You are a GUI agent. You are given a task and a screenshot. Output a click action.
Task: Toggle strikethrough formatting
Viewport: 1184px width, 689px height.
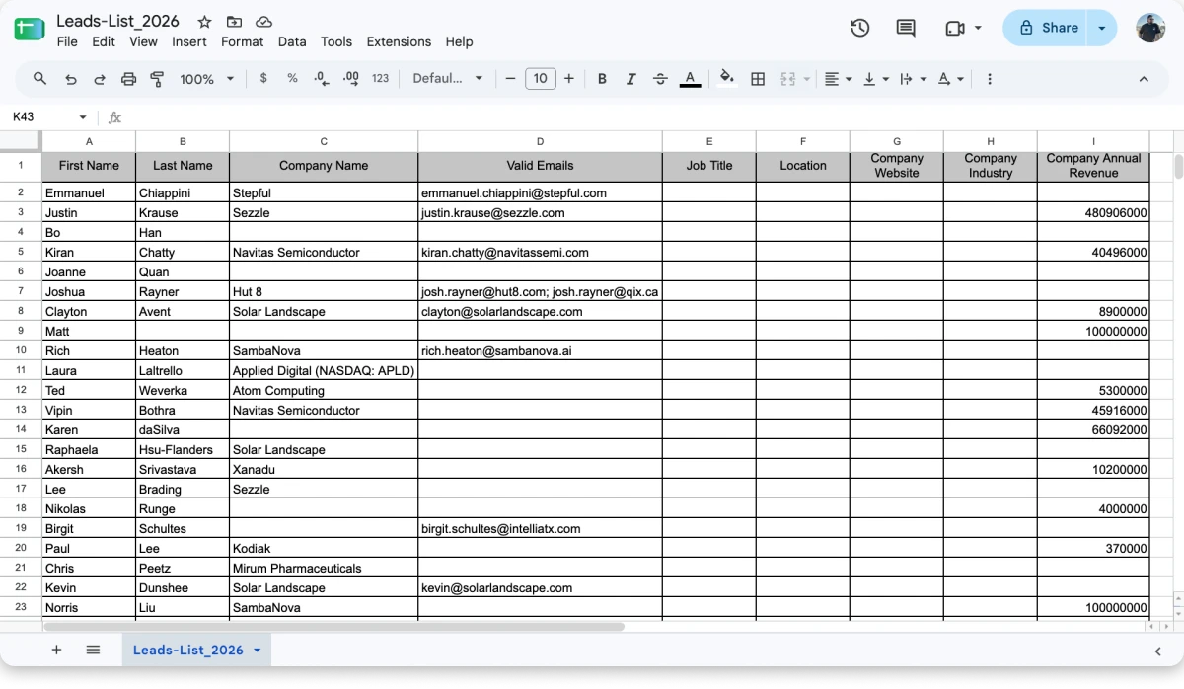pyautogui.click(x=660, y=79)
